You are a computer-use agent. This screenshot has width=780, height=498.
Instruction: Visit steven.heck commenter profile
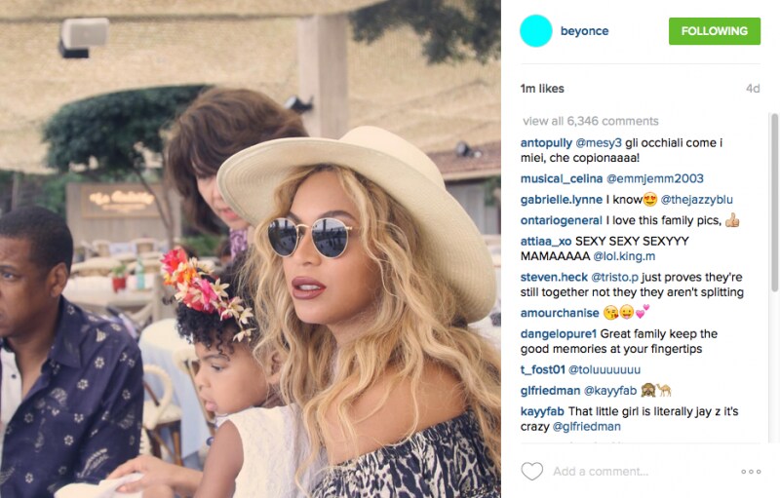(x=554, y=278)
